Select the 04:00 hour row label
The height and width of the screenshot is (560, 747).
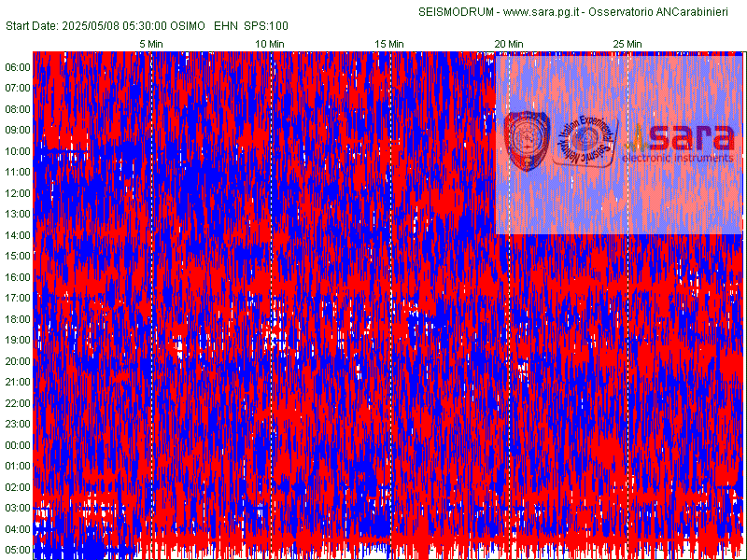click(18, 529)
